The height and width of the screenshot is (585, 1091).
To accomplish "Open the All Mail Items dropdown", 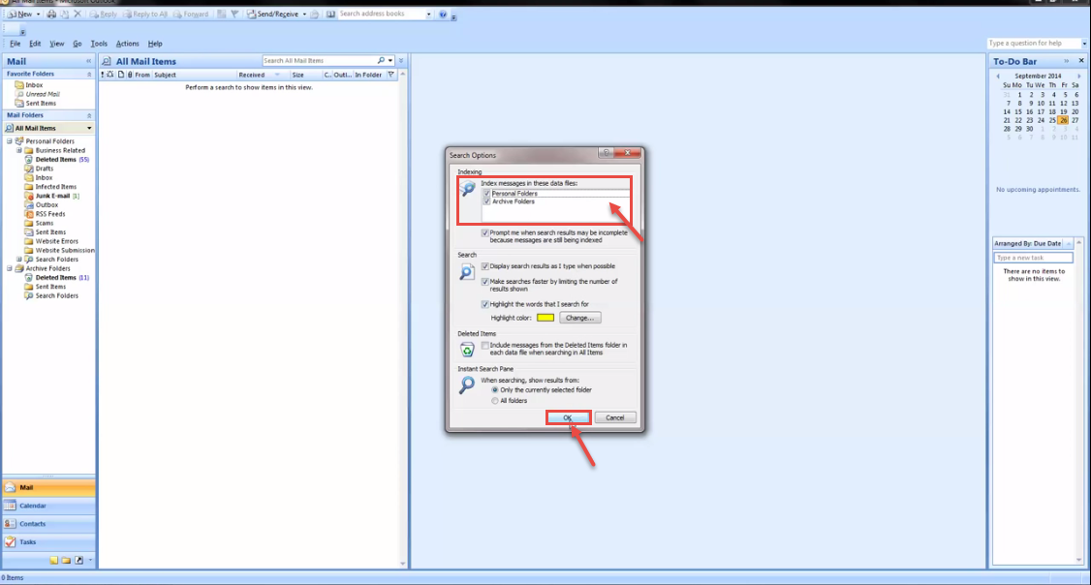I will (x=89, y=128).
